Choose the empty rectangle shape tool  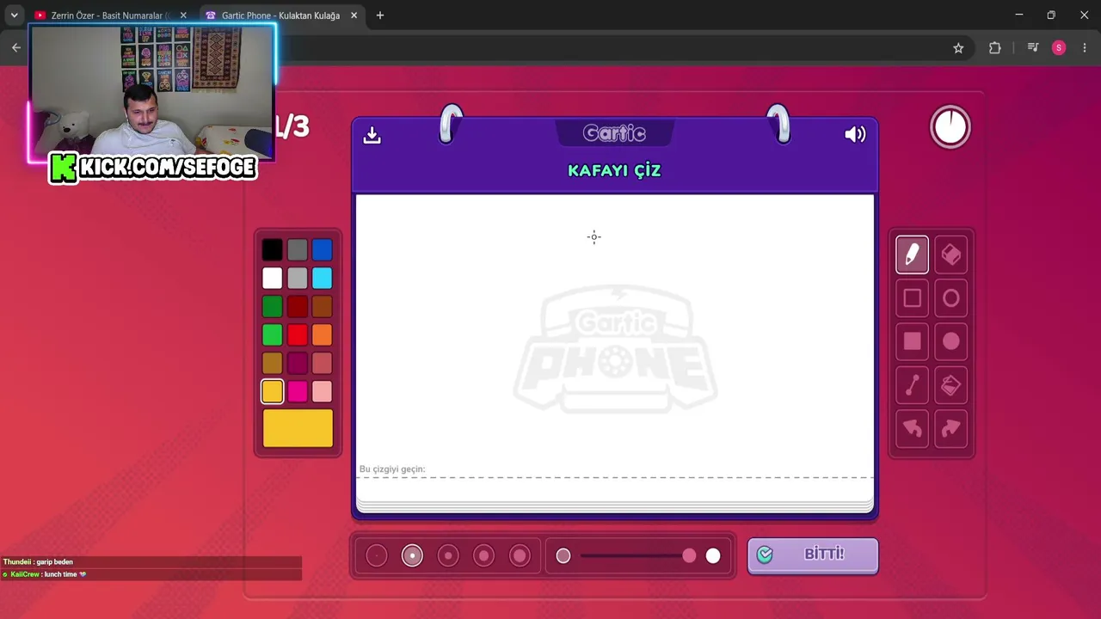(x=912, y=298)
